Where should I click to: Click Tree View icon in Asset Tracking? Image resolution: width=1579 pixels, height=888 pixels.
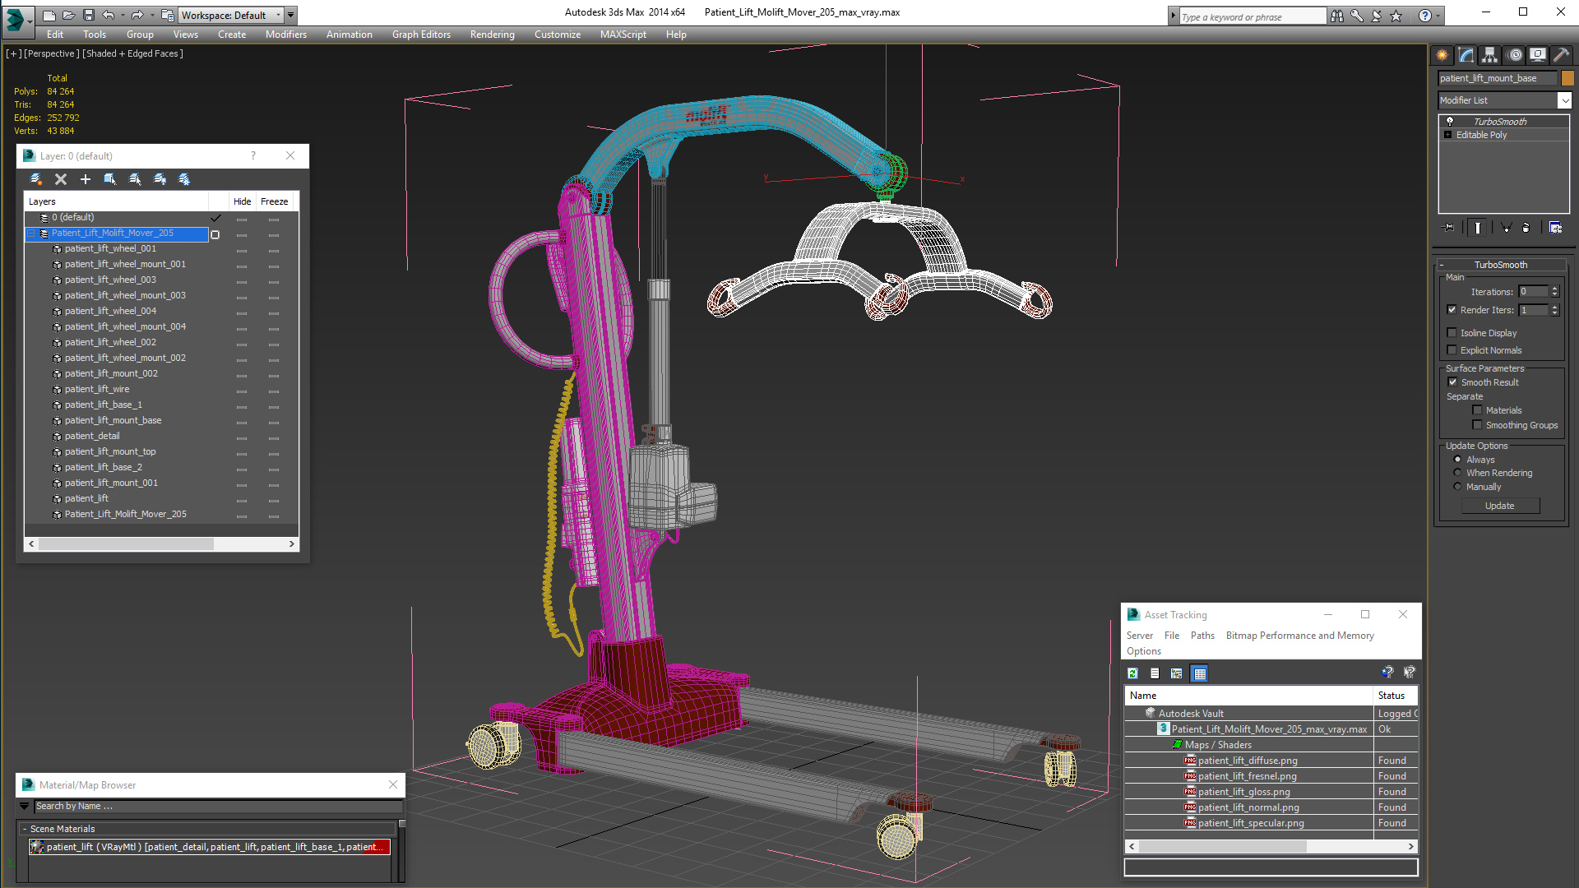tap(1177, 673)
